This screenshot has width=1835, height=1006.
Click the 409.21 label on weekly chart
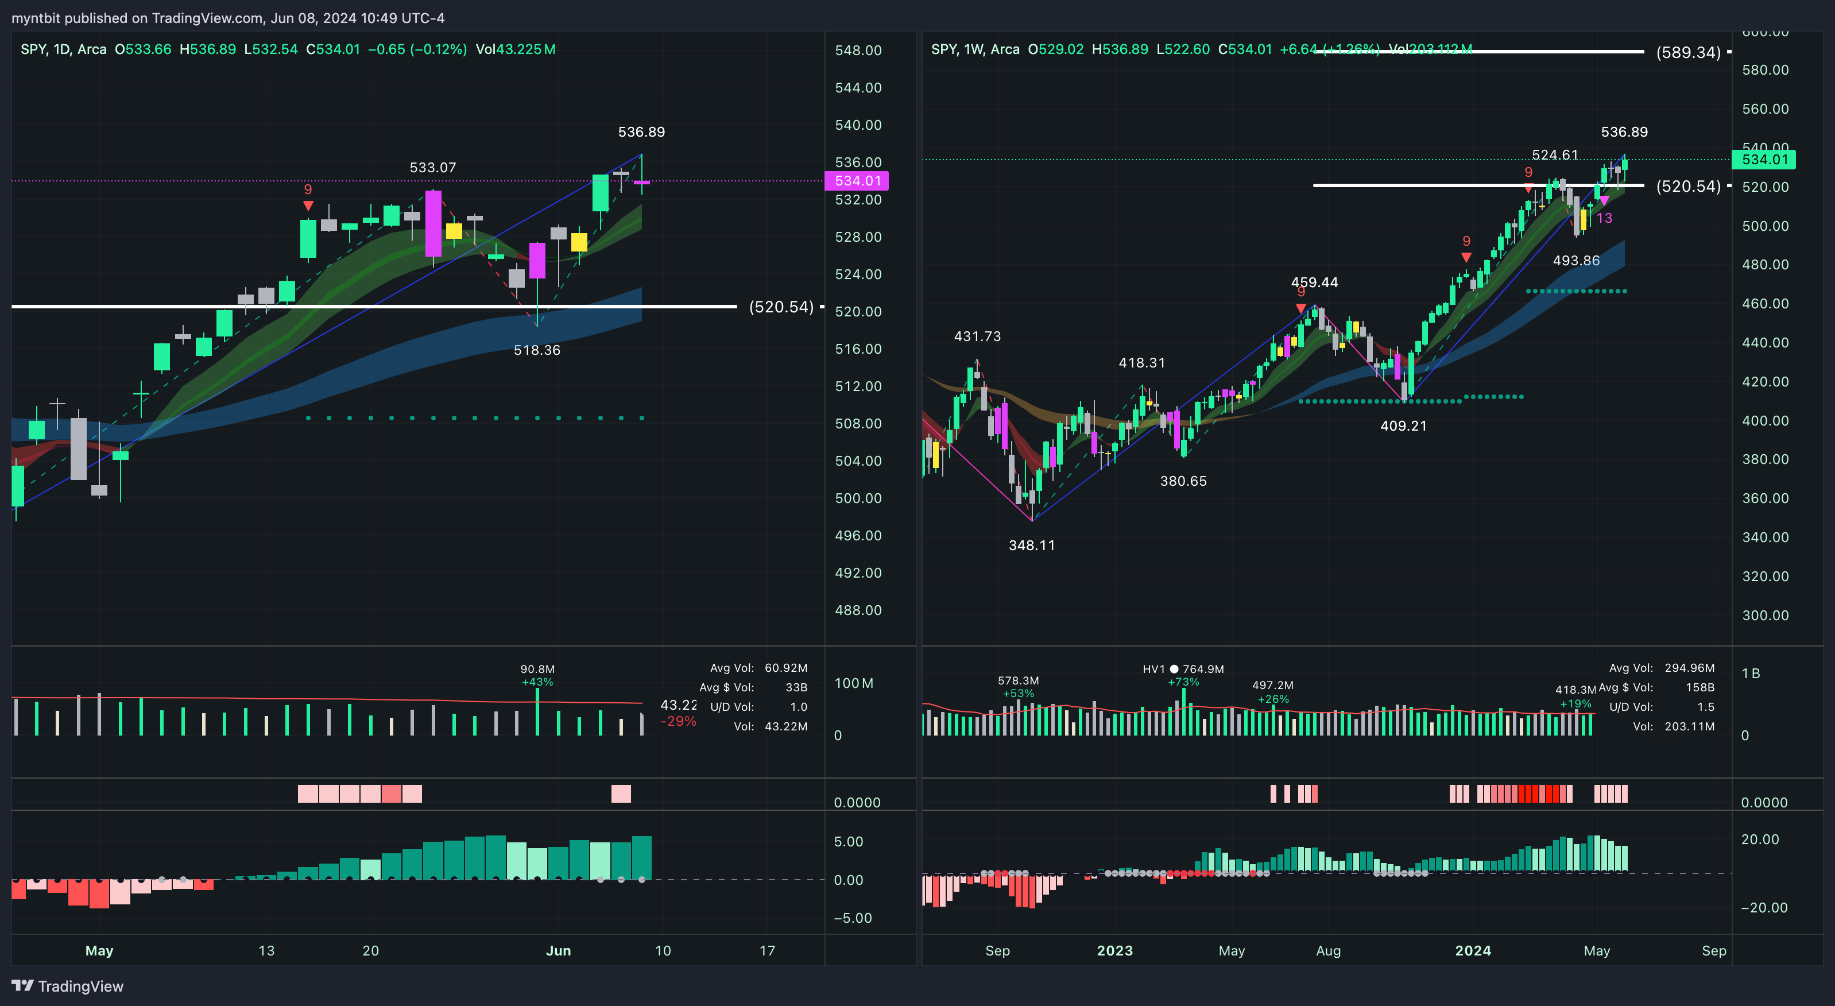pos(1403,426)
